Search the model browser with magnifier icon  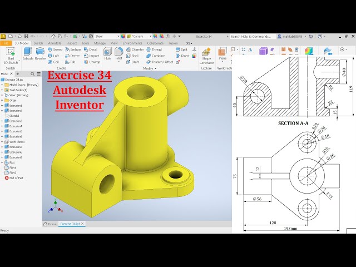click(32, 74)
